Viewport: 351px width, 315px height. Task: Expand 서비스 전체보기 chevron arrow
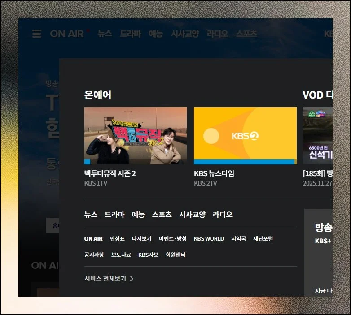point(132,279)
